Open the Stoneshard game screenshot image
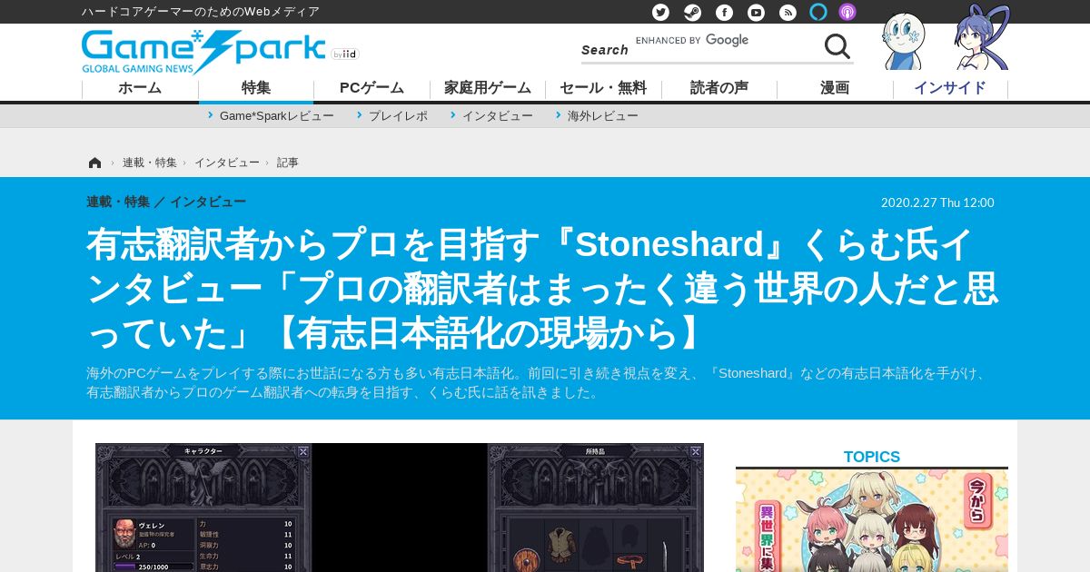 pos(400,508)
